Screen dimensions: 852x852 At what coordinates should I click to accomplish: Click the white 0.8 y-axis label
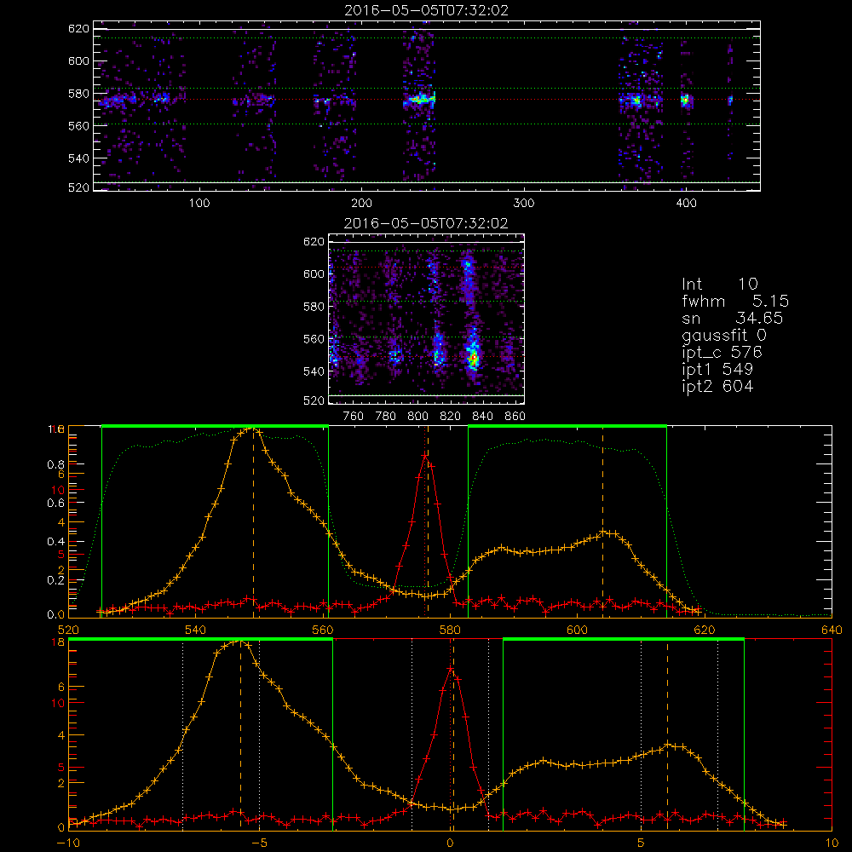pyautogui.click(x=56, y=464)
